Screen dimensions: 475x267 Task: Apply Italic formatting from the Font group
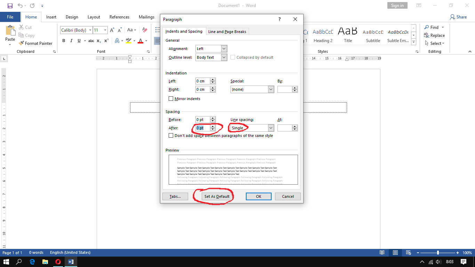click(x=71, y=41)
